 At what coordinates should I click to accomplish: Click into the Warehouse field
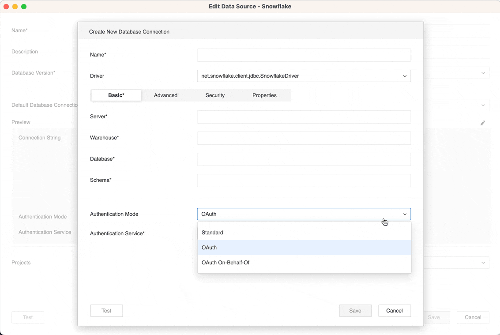(x=304, y=138)
